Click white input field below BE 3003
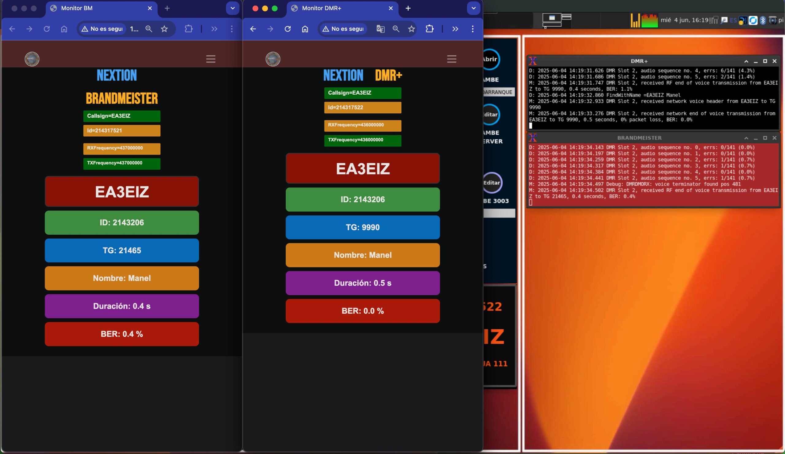 499,213
